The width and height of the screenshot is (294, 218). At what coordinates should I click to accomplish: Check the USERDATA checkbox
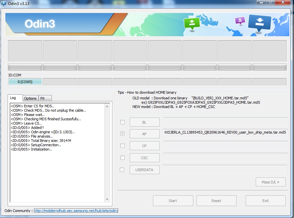click(x=122, y=169)
